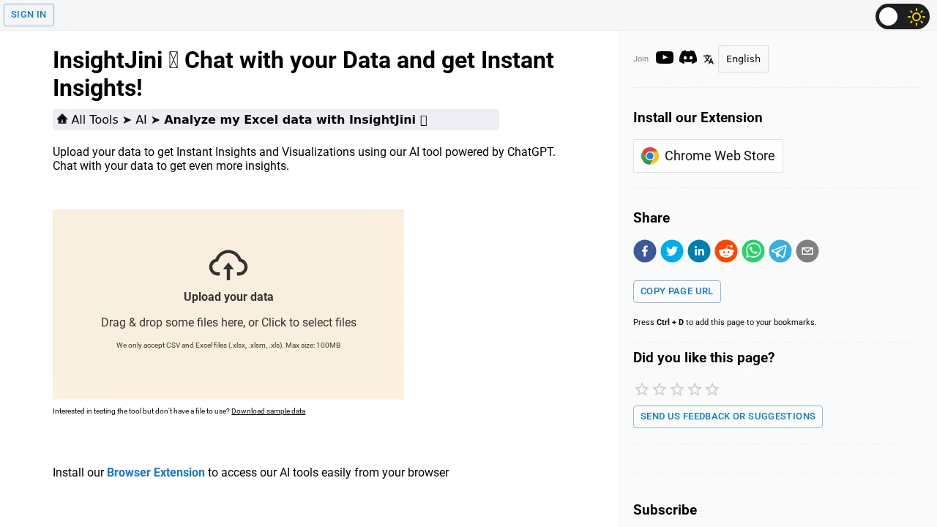The image size is (937, 527).
Task: Share the page on LinkedIn
Action: 699,251
